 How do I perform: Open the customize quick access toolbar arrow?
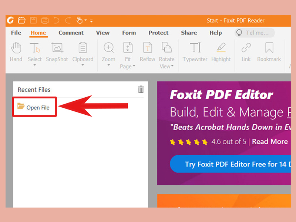coord(91,21)
